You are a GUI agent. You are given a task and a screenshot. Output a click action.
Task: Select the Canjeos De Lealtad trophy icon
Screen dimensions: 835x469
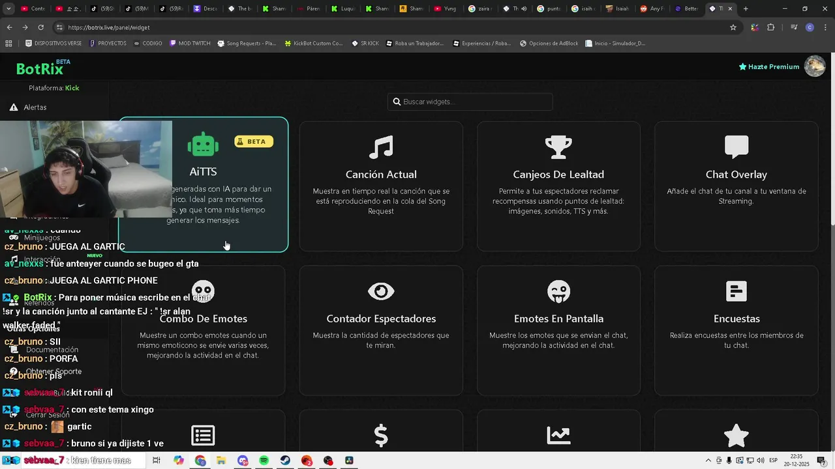558,147
